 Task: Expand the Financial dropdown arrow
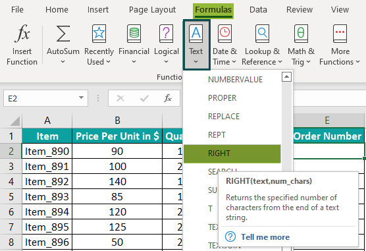click(134, 62)
